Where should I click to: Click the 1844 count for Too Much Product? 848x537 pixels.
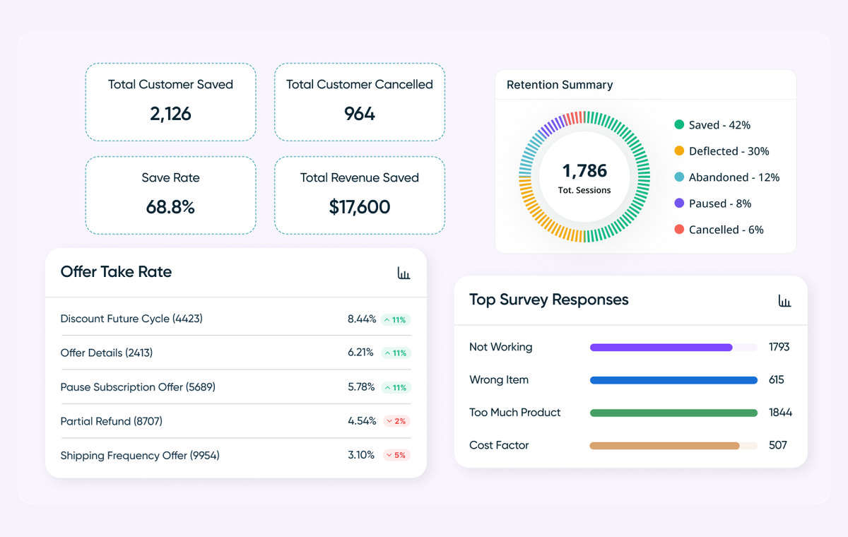(781, 412)
